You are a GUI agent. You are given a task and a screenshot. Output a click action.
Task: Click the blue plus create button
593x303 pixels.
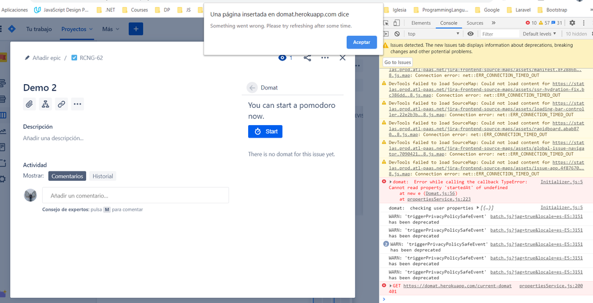pos(136,28)
